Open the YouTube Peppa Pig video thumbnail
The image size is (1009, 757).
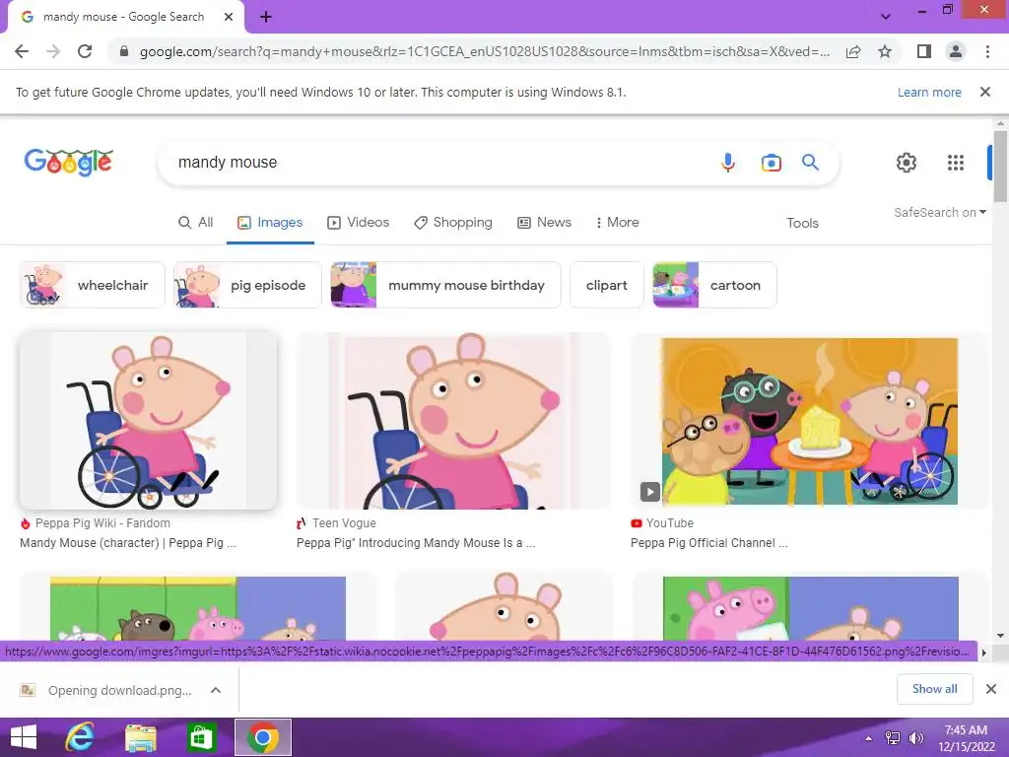[x=809, y=421]
